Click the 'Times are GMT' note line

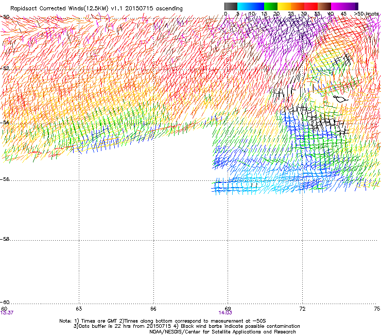[163, 321]
